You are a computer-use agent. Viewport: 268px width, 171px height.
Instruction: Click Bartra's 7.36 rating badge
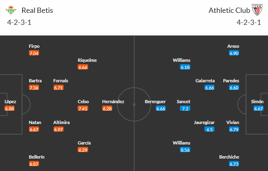(34, 88)
